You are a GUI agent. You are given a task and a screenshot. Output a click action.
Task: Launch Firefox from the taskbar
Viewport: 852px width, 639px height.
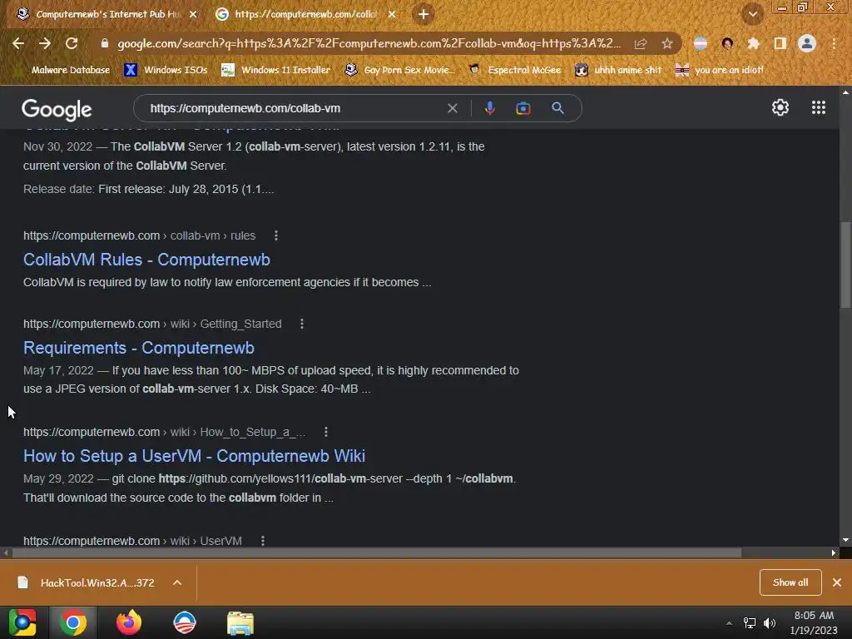click(x=129, y=622)
